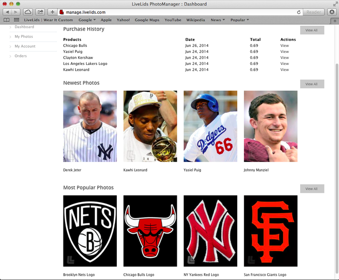This screenshot has height=280, width=339.
Task: Open Top Sites grid icon
Action: [x=16, y=20]
